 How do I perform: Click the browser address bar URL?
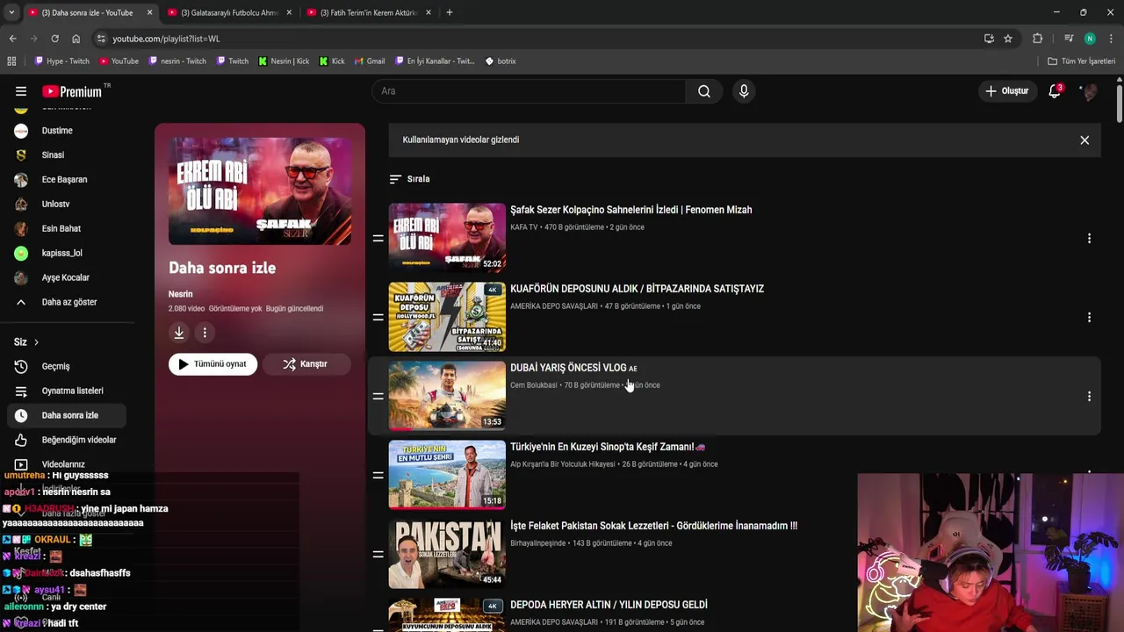tap(166, 39)
